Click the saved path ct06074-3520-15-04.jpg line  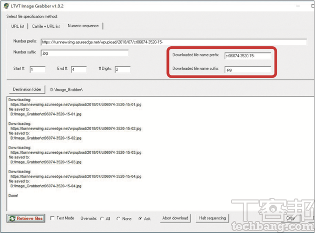tap(46, 186)
